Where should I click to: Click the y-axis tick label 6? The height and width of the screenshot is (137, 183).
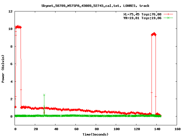point(11,64)
